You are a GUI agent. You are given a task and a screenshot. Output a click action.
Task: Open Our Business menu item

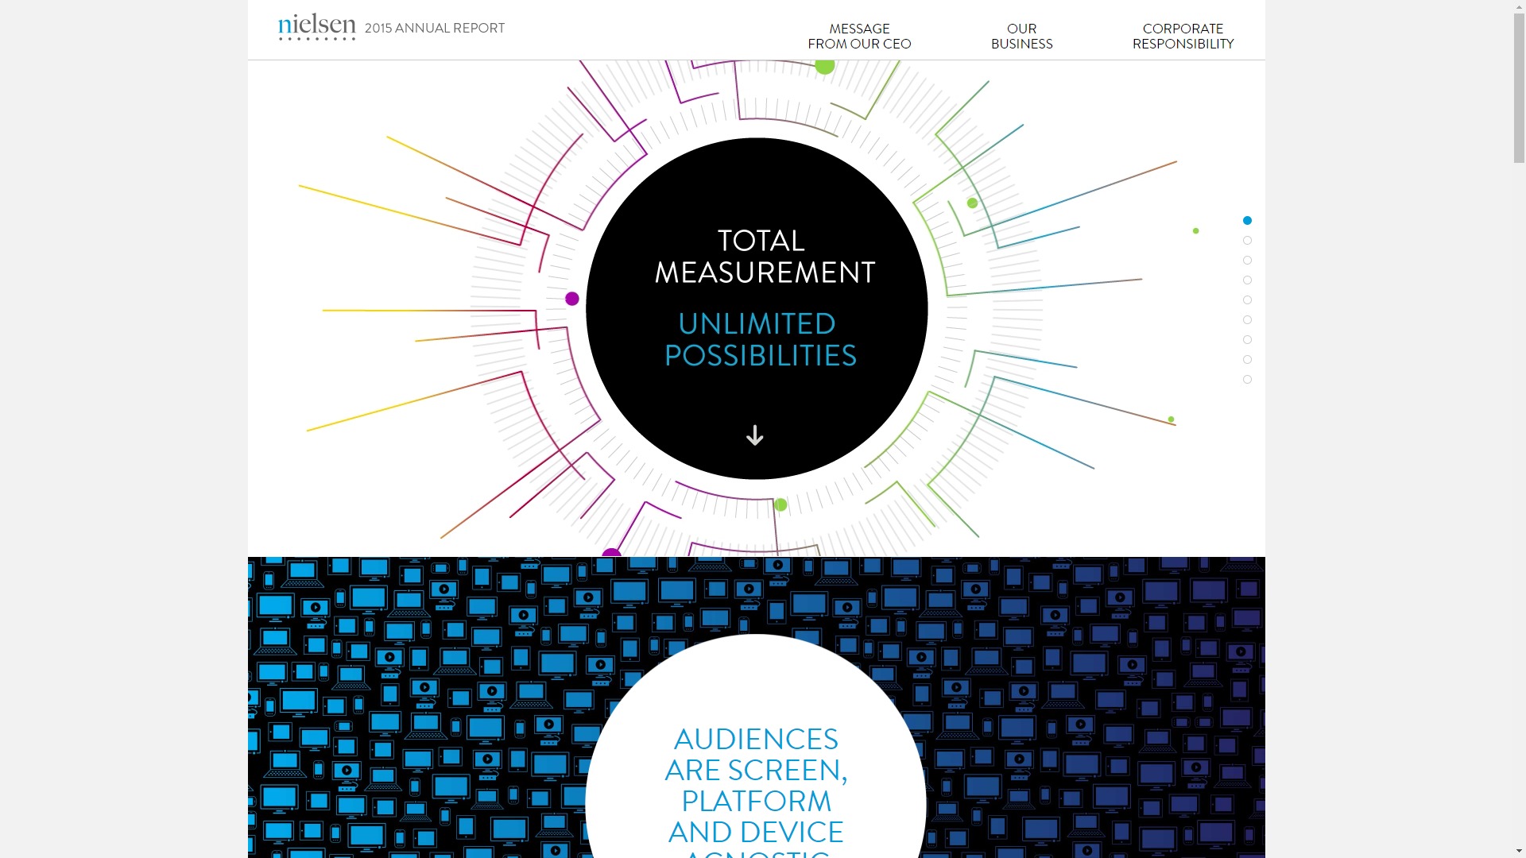tap(1021, 36)
